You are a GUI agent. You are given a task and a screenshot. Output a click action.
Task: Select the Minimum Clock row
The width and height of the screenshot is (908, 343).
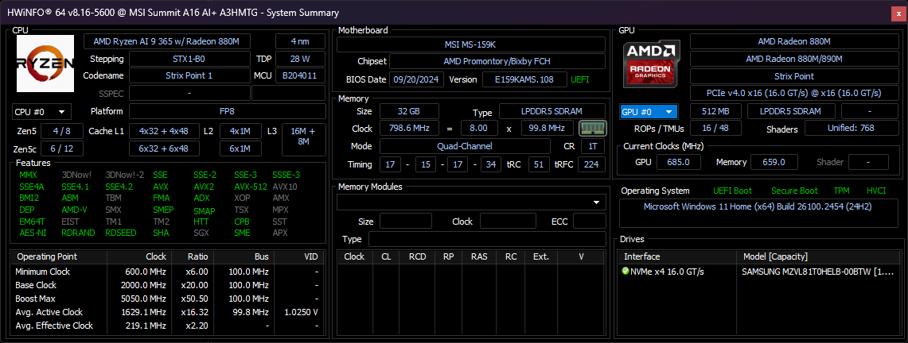coord(167,272)
